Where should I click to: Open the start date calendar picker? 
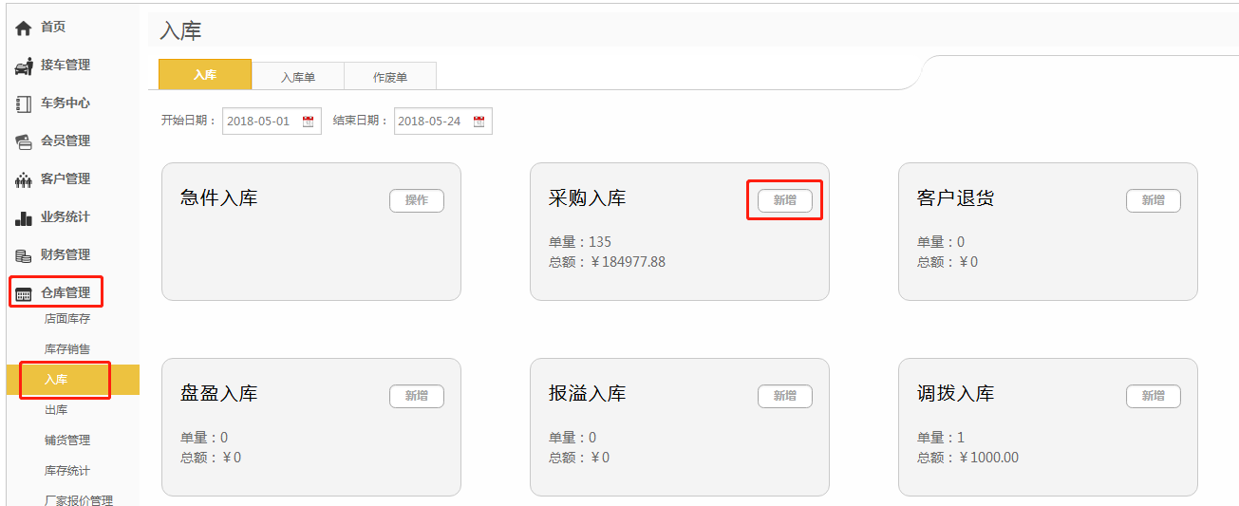tap(308, 122)
